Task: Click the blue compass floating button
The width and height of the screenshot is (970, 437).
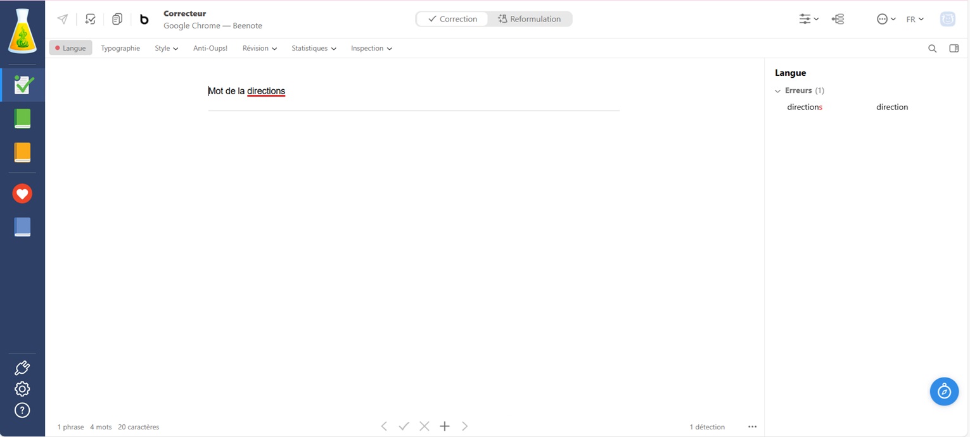Action: [944, 391]
